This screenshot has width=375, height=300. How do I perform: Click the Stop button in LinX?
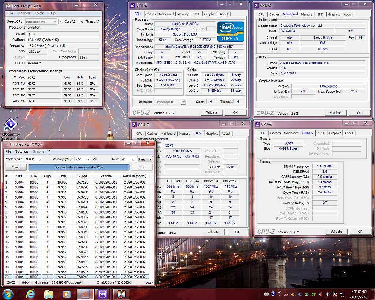[142, 167]
